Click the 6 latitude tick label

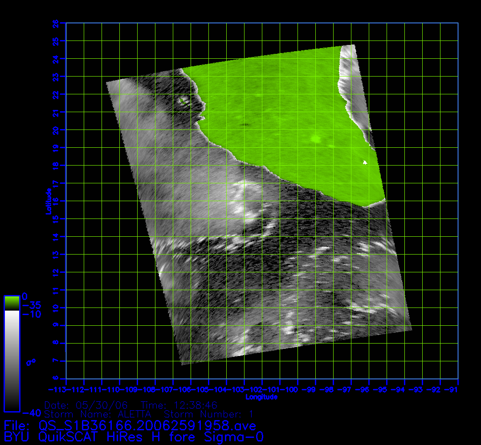pyautogui.click(x=56, y=379)
